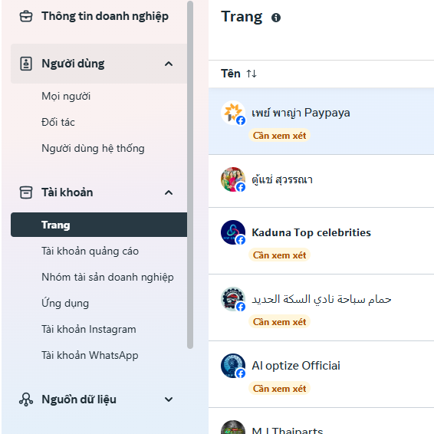Expand the Nguồn dữ liệu section chevron
Viewport: 434px width, 434px height.
tap(169, 399)
